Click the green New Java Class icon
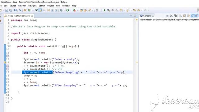 pos(29,10)
